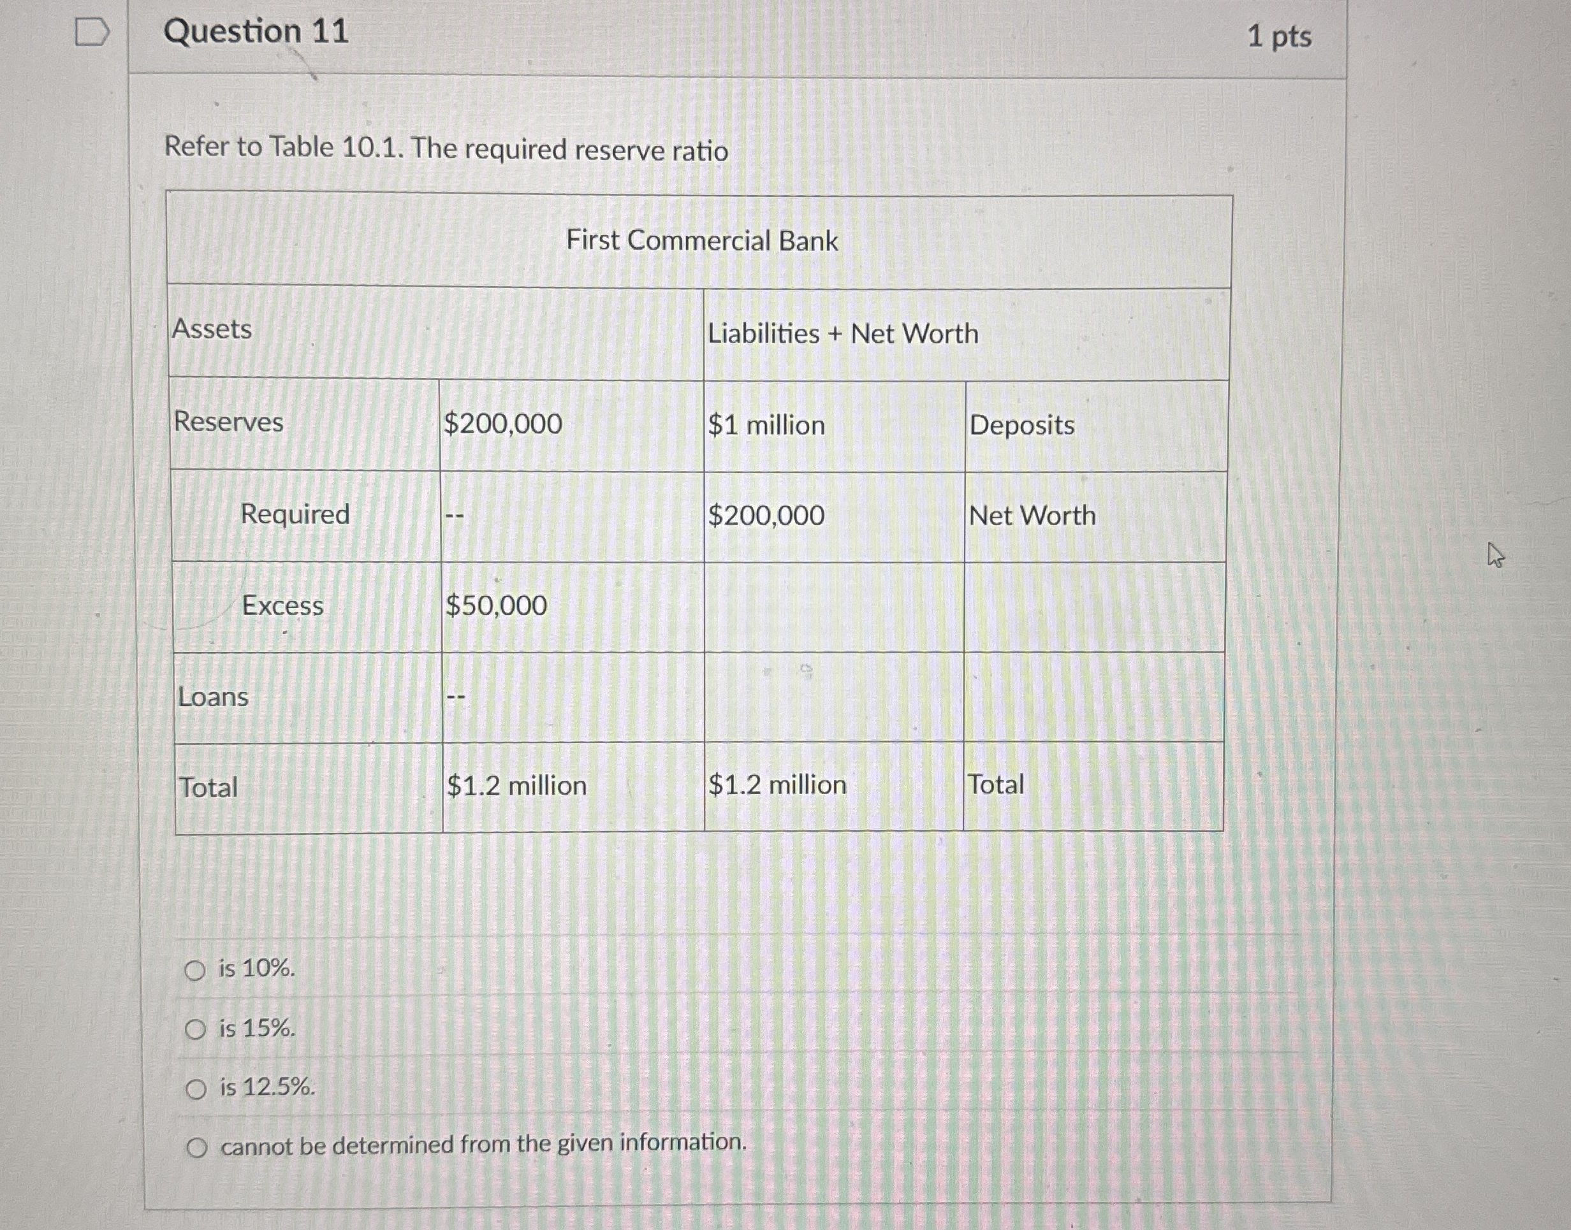Click the "Liabilities + Net Worth" header cell
The height and width of the screenshot is (1230, 1571).
[843, 333]
